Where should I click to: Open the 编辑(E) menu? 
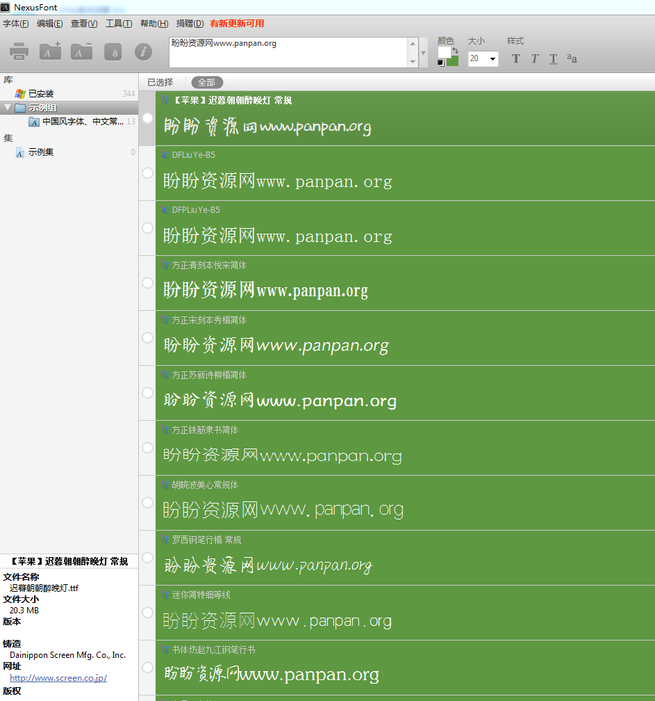tap(49, 24)
